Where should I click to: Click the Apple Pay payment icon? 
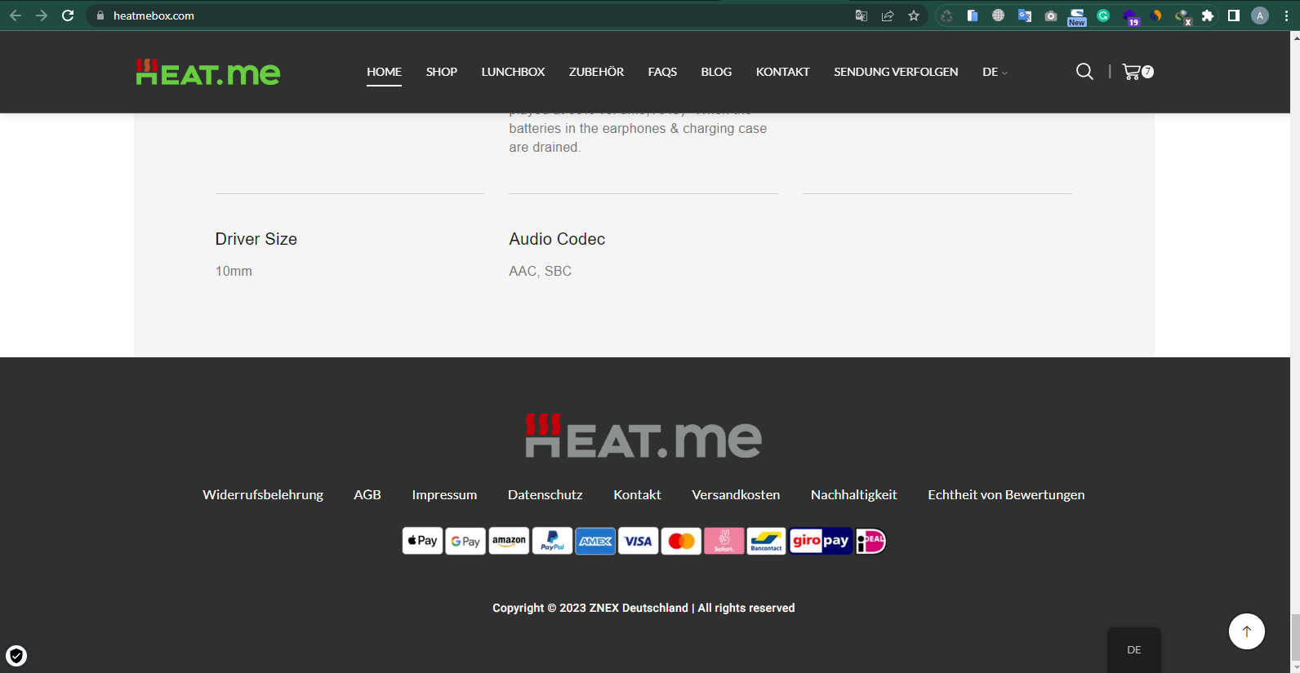click(x=422, y=541)
